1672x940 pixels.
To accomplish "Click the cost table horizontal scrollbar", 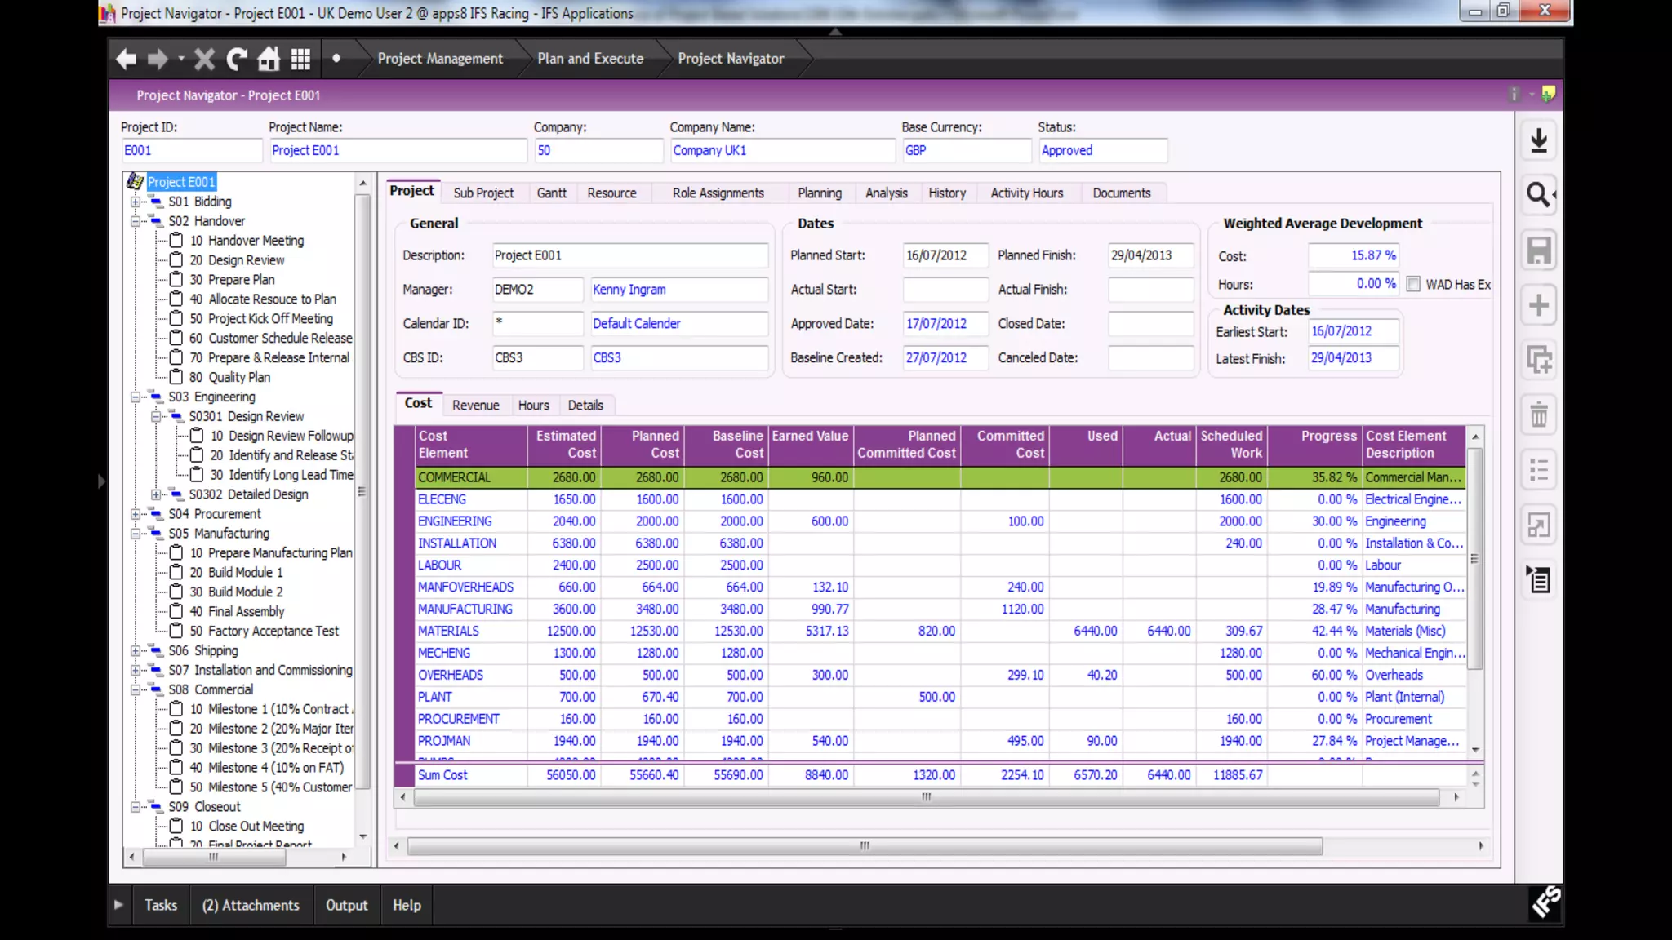I will coord(925,797).
